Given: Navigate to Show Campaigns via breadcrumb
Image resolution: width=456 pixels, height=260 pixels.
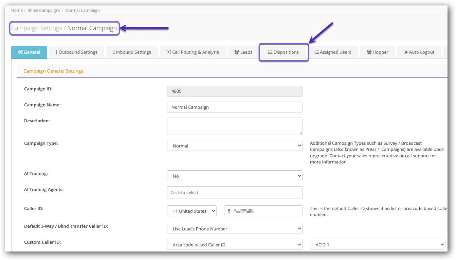Looking at the screenshot, I should [x=44, y=10].
